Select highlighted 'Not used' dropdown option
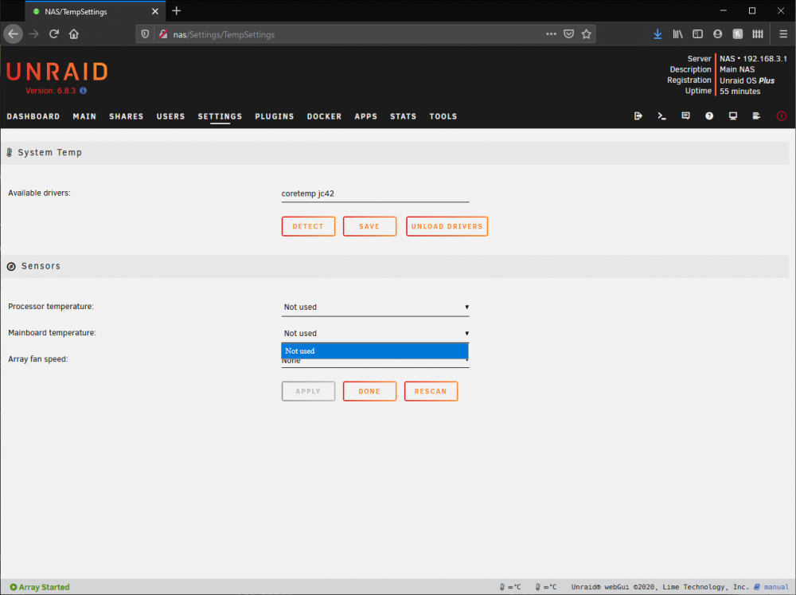 coord(375,351)
